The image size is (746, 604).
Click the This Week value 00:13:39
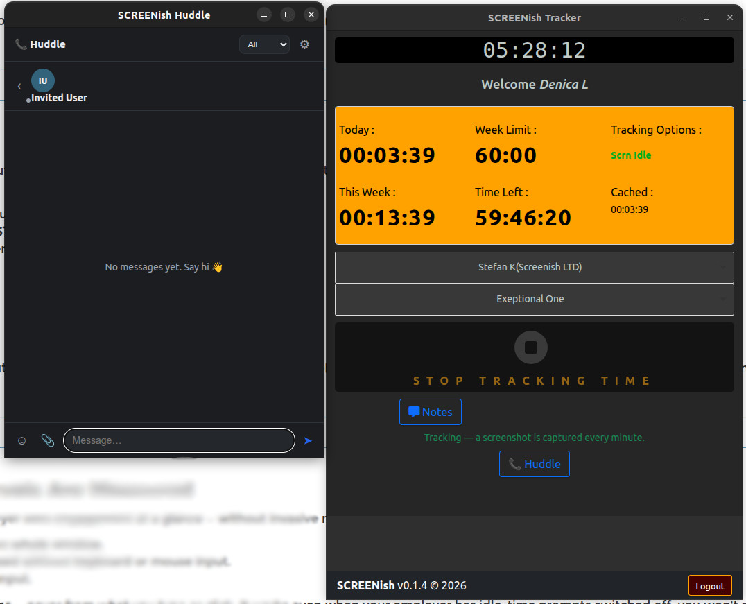(387, 218)
